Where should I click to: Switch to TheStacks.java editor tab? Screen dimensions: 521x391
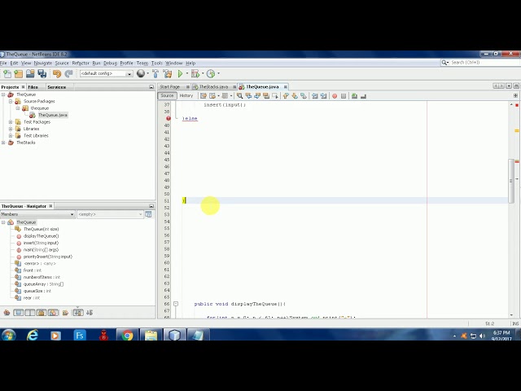click(x=213, y=87)
